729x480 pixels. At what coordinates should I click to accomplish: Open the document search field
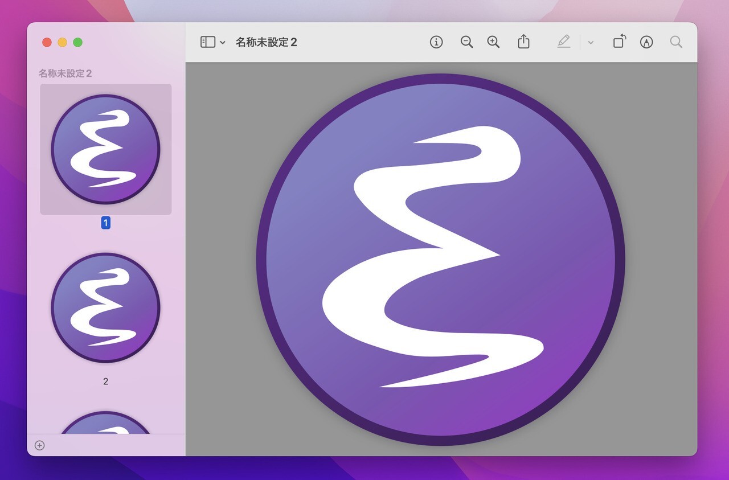675,42
